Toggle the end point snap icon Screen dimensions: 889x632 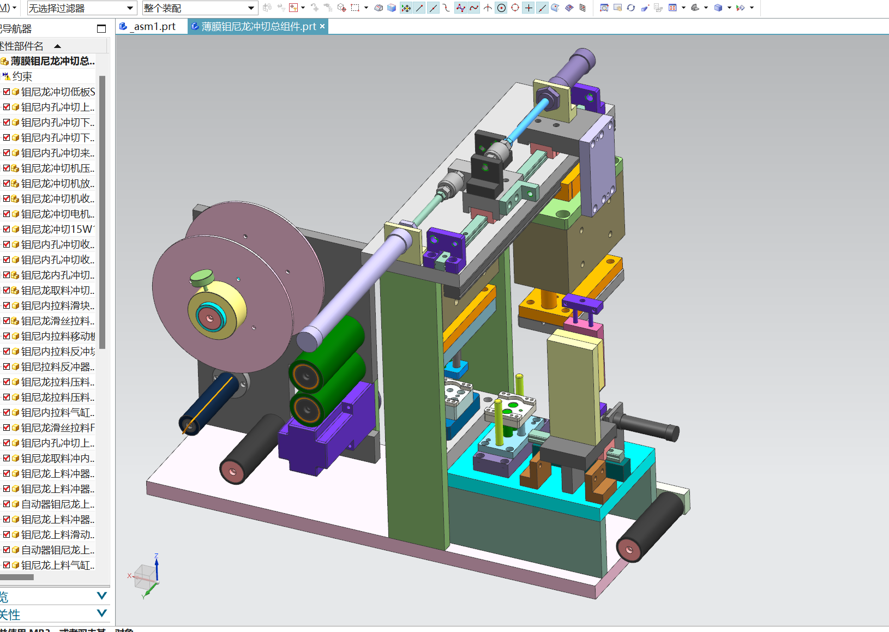pos(419,8)
